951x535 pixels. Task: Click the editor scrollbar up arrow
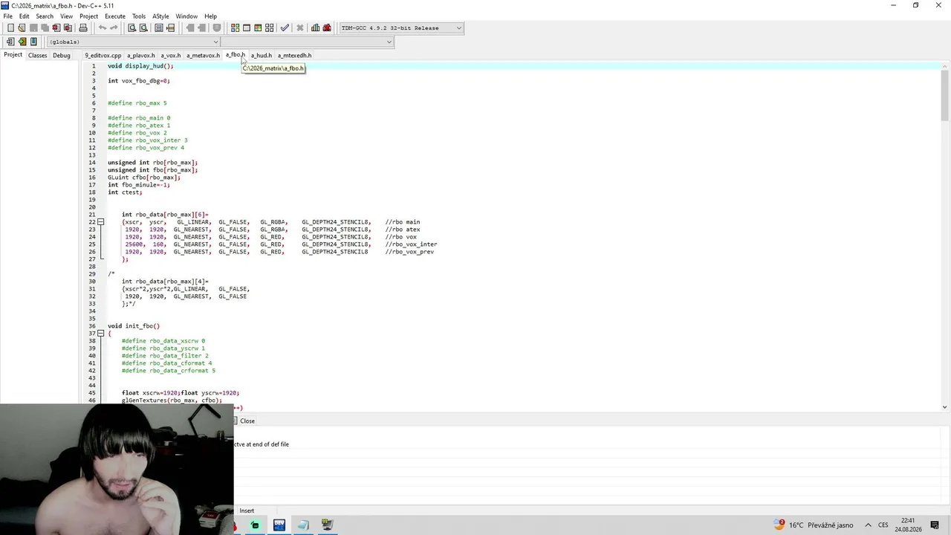tap(945, 65)
